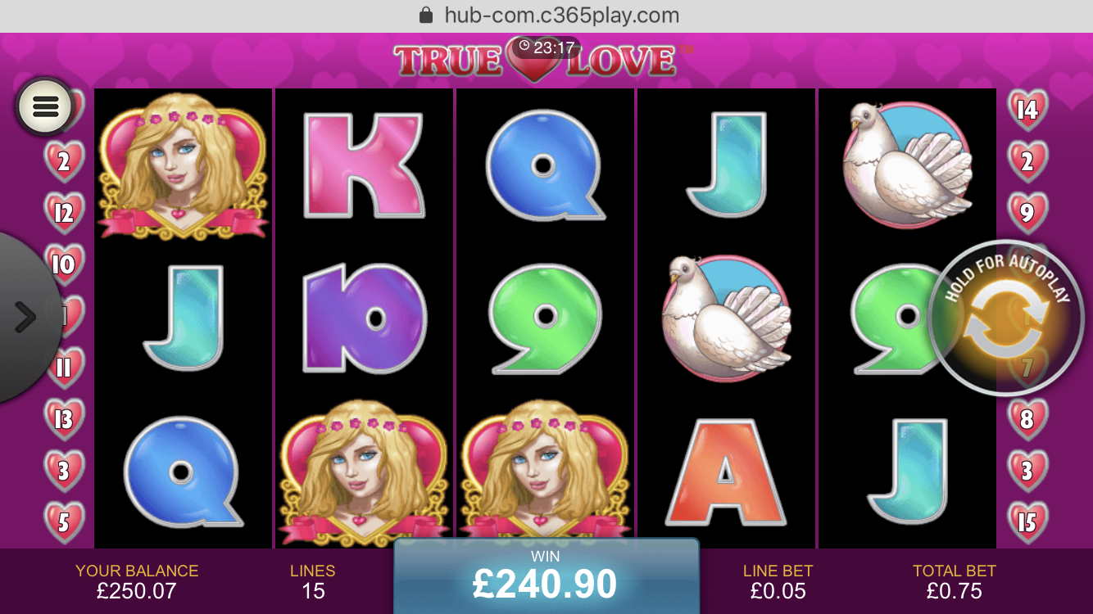Open the hamburger menu button
1093x614 pixels.
point(45,106)
